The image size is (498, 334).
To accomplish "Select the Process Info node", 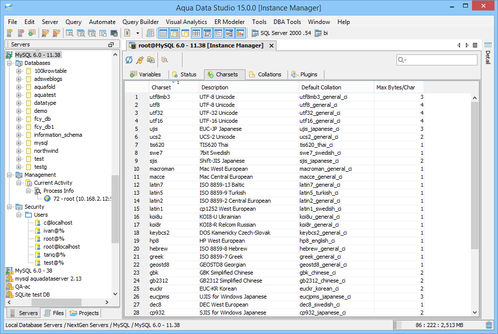I will pos(58,191).
